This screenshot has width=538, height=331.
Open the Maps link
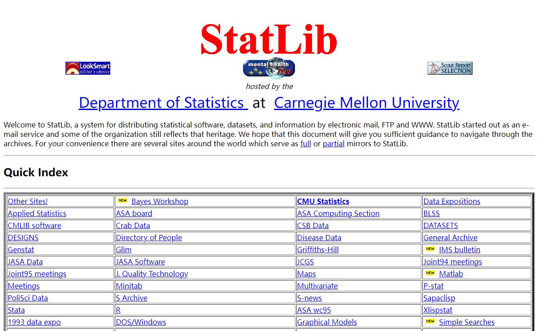click(307, 274)
